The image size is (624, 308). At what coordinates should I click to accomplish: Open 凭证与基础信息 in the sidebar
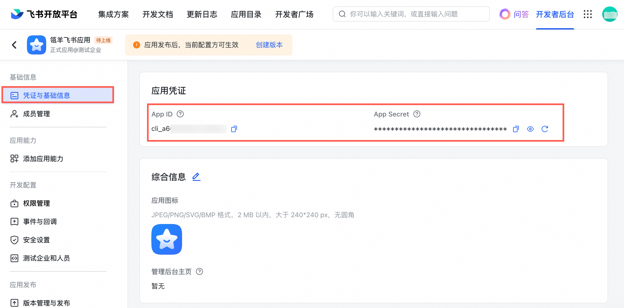coord(58,95)
